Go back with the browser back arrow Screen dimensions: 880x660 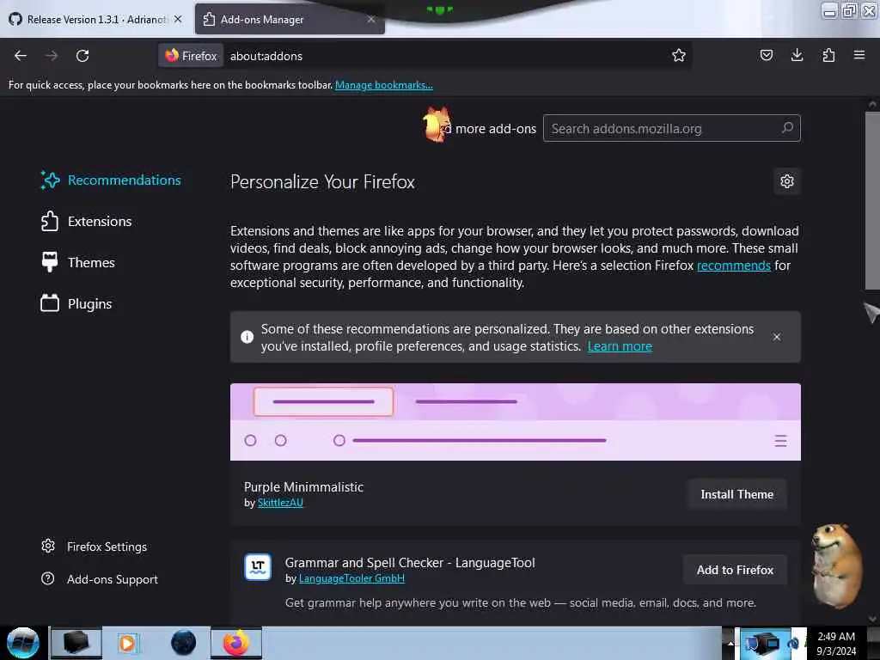21,56
